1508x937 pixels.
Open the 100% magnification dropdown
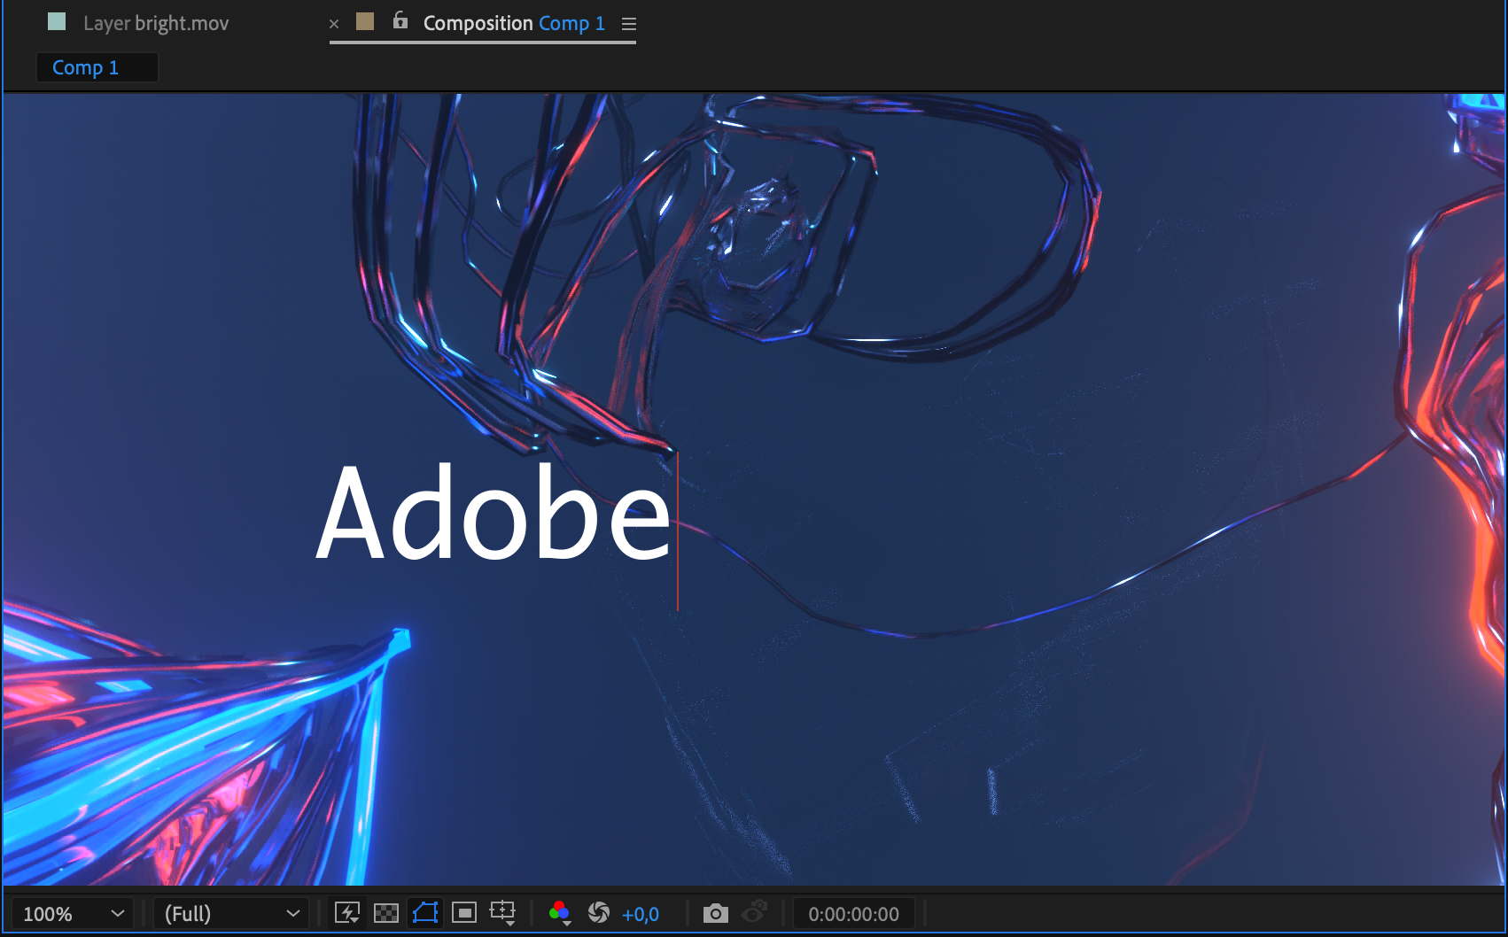click(x=72, y=914)
